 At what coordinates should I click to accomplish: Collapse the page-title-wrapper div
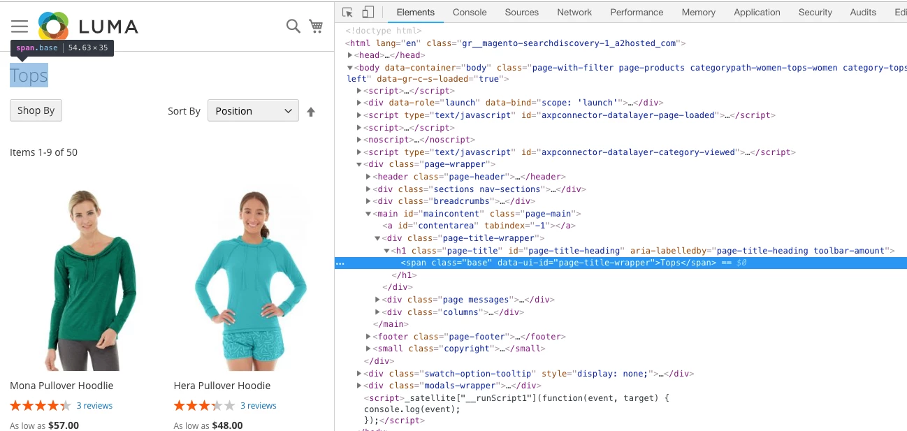point(378,238)
